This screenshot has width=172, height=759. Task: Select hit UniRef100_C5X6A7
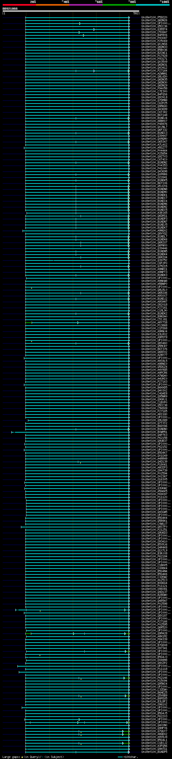[154, 32]
